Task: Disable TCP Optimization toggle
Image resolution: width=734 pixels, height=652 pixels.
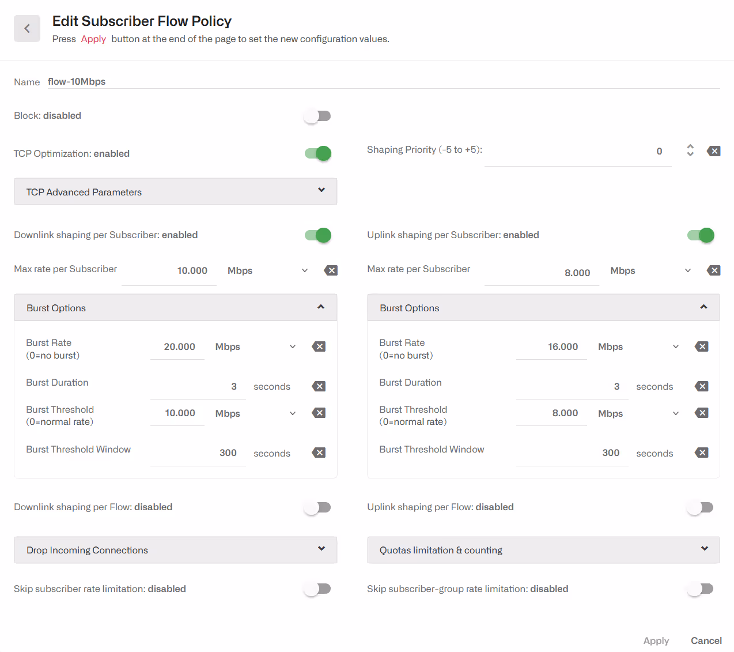Action: point(317,153)
